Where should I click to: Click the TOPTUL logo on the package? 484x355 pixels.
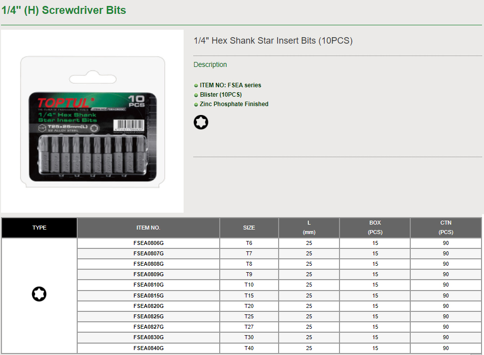[63, 103]
